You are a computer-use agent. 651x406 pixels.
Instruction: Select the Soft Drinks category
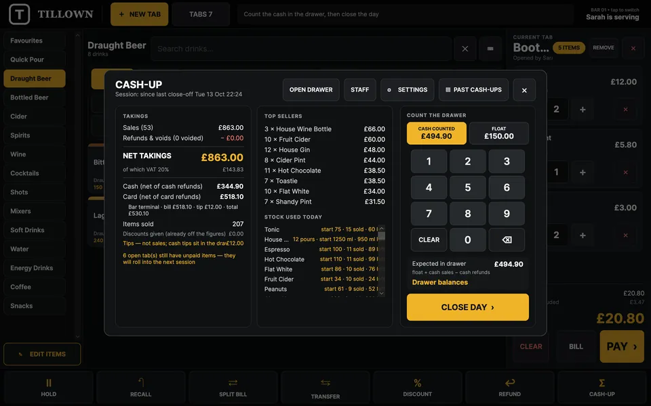click(x=35, y=230)
